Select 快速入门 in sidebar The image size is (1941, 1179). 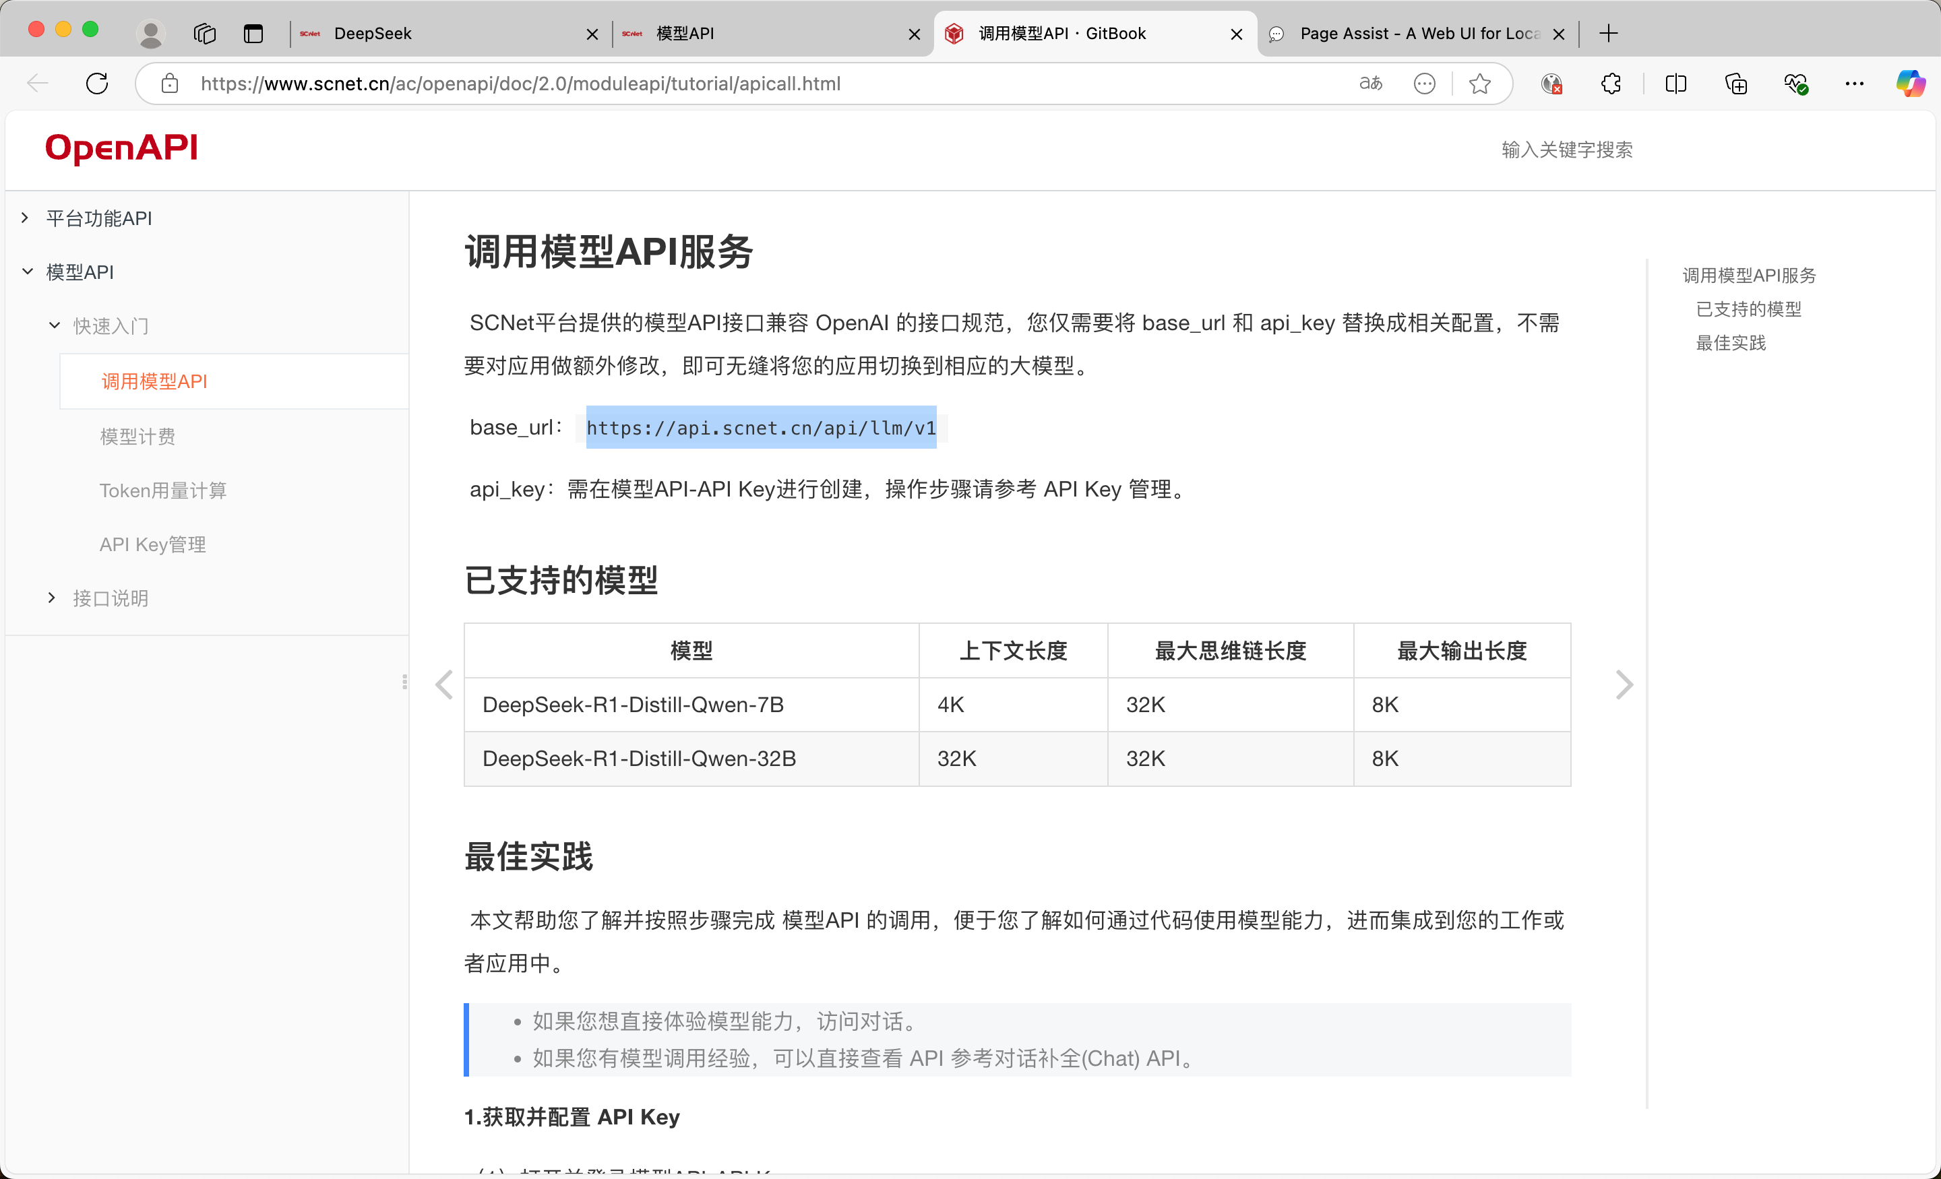click(x=111, y=325)
